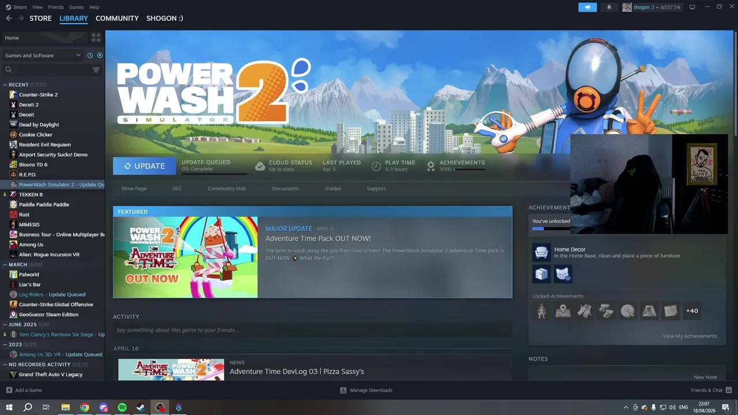The image size is (738, 415).
Task: Click the cube unlocked achievement icon
Action: 541,274
